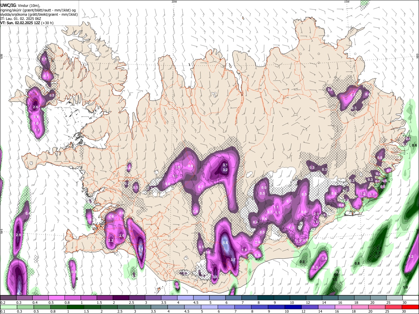The width and height of the screenshot is (419, 314).
Task: Click the 20W longitude label
Action: pyautogui.click(x=174, y=2)
